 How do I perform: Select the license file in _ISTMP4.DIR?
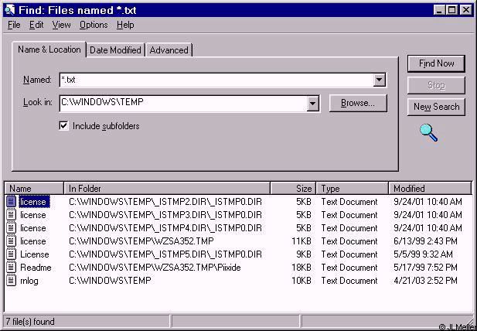32,228
